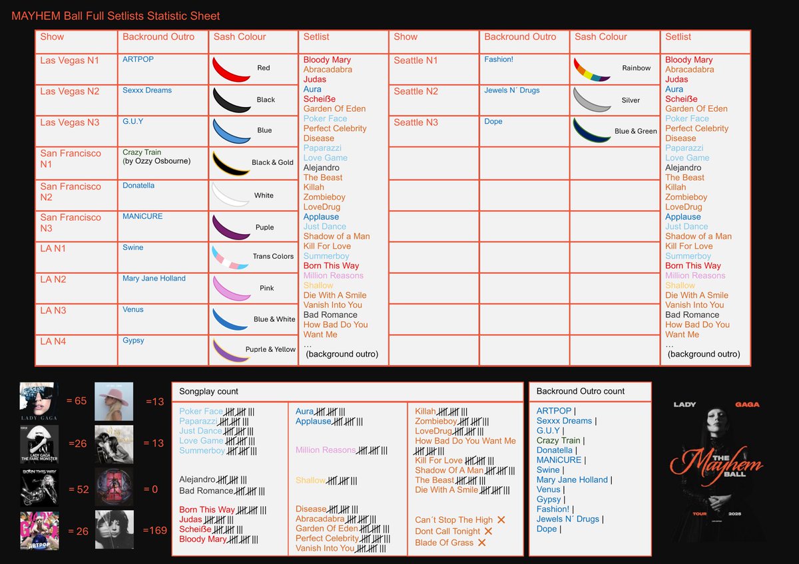Pick the Purple & Yellow sash swatch
The image size is (799, 564).
pyautogui.click(x=231, y=350)
